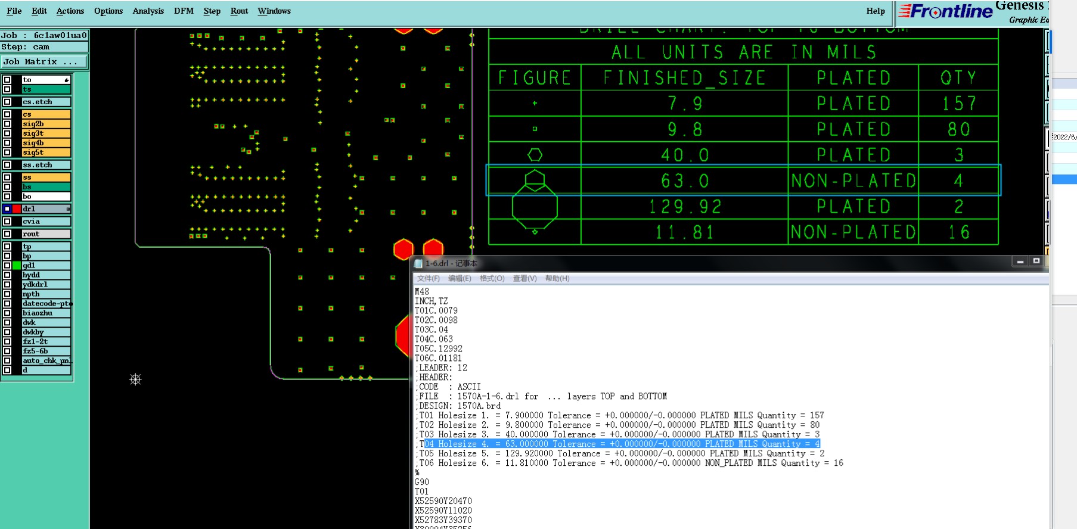Open the Notepad 文件(F) menu
This screenshot has width=1077, height=529.
[428, 278]
